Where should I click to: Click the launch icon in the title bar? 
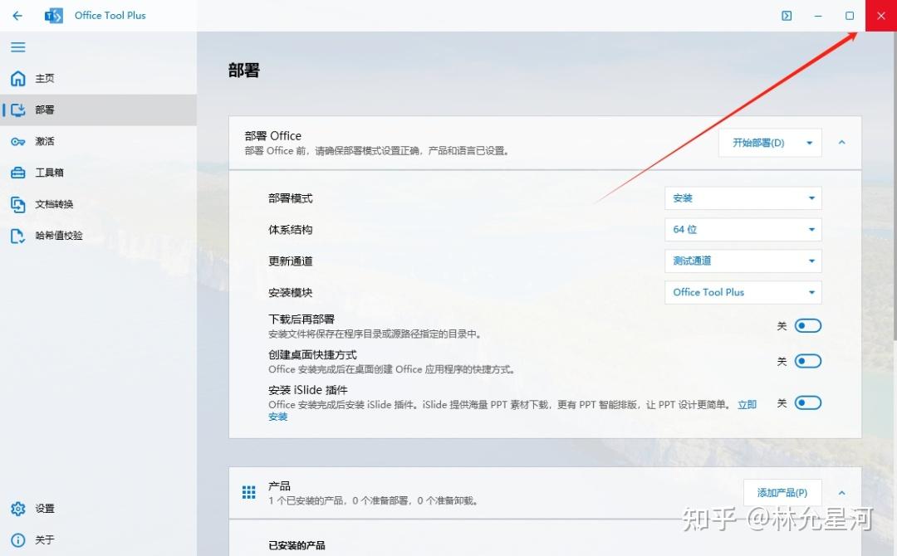[x=787, y=16]
